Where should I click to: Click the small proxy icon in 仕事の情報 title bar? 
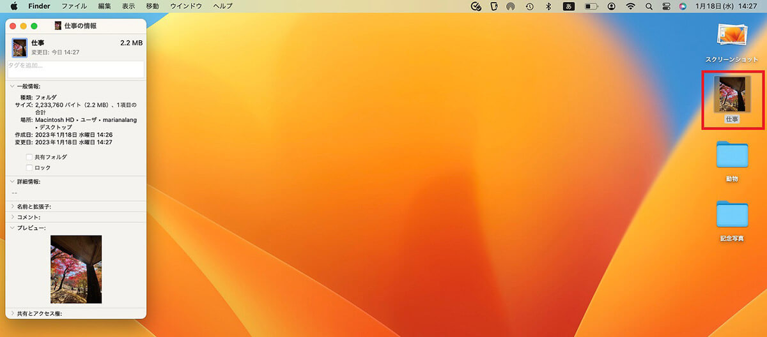click(58, 26)
